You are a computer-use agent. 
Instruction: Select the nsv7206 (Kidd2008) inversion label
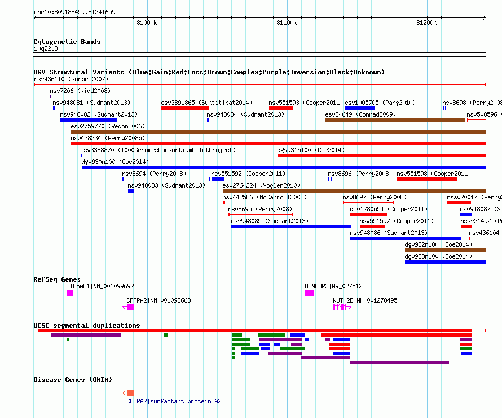(80, 91)
